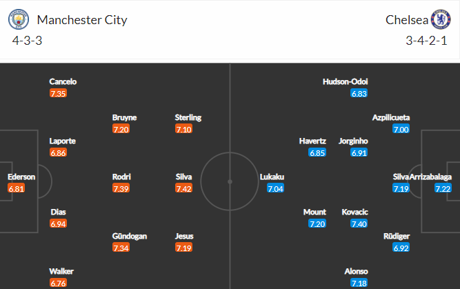Click Kovacic's 7.40 rating badge
This screenshot has height=289, width=460.
pos(359,224)
